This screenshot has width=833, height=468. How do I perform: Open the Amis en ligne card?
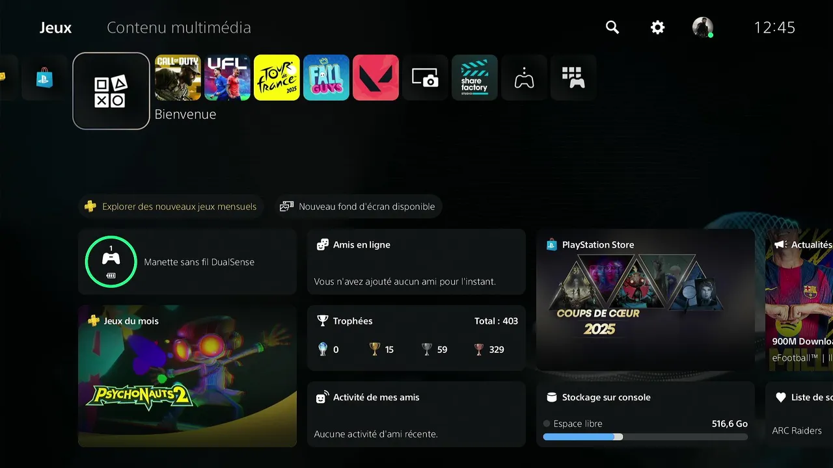[x=416, y=261]
